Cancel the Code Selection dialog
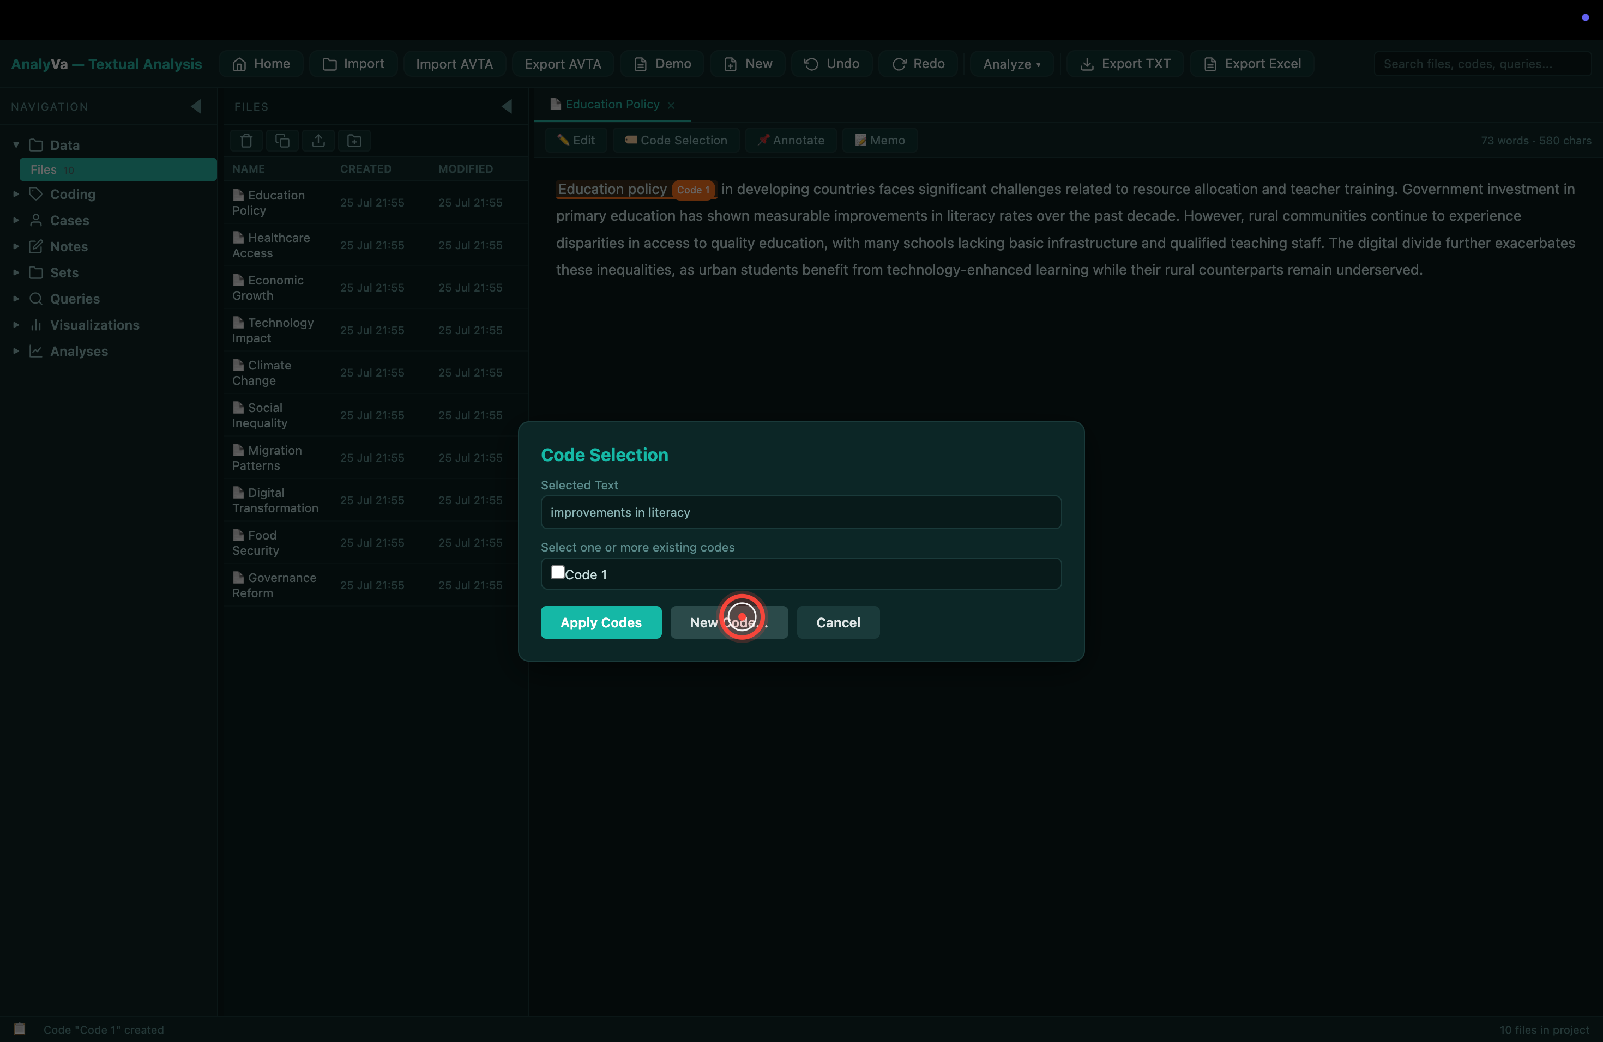 (x=838, y=623)
